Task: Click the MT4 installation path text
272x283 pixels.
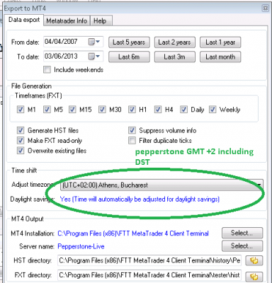Action: pyautogui.click(x=133, y=233)
